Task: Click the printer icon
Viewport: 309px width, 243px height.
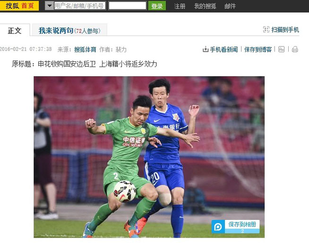Action: [295, 49]
